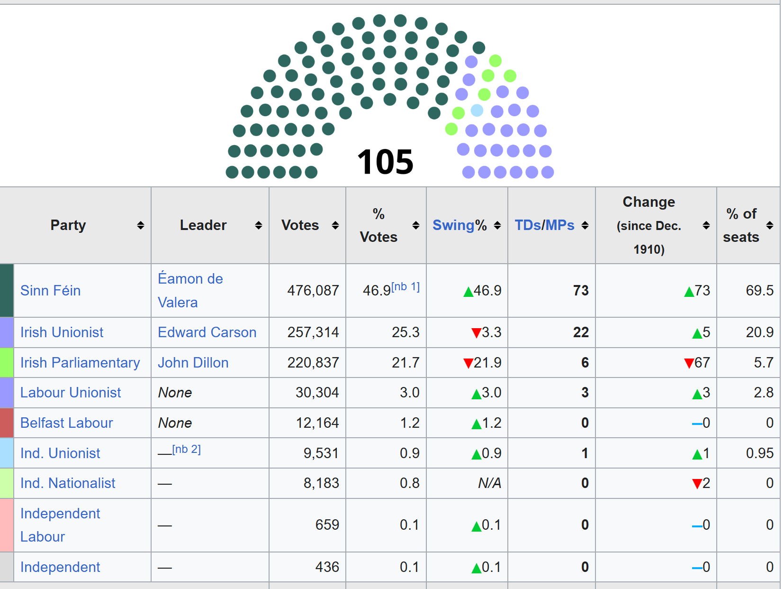Sort the table by % Votes column

[x=416, y=225]
